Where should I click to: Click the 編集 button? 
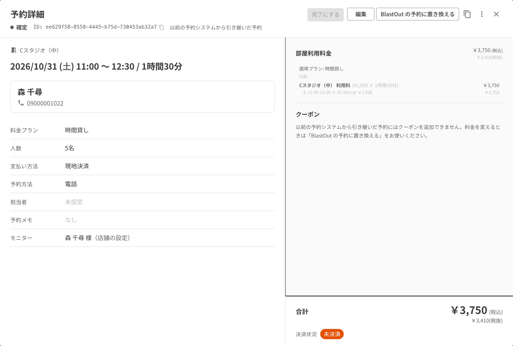[x=361, y=14]
